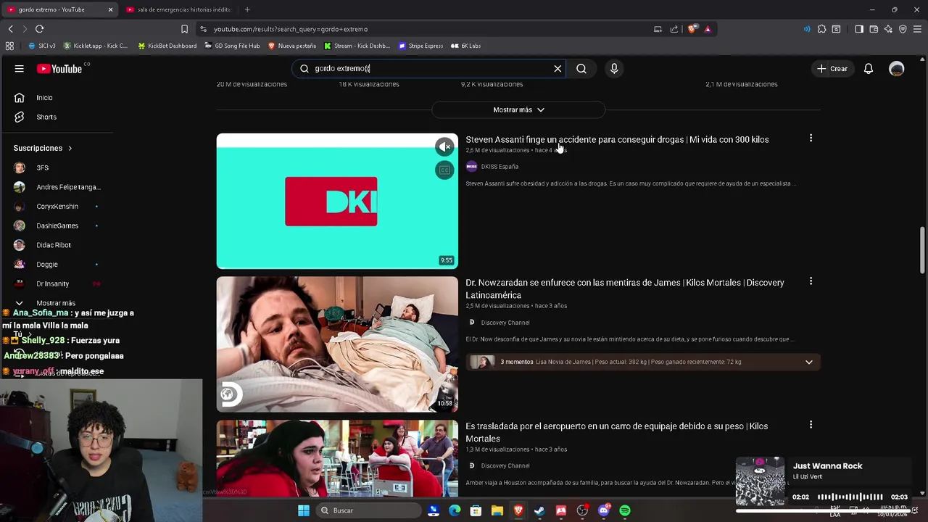
Task: Toggle subtitles on DKISS preview
Action: coord(444,170)
